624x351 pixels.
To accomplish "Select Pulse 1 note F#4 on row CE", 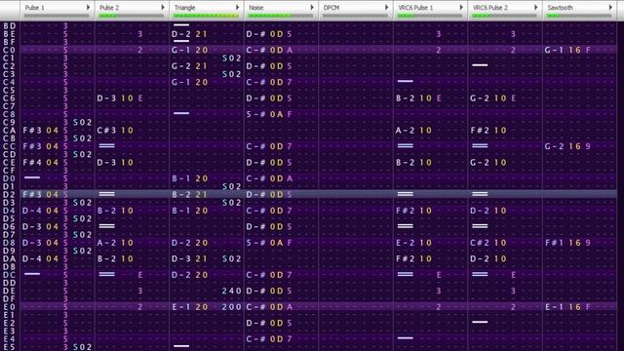I will pos(32,163).
